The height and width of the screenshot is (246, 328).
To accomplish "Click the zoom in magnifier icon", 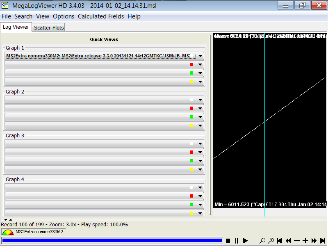I will tap(271, 241).
